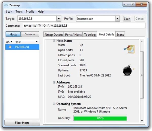Open the Scan menu
The image size is (152, 131).
(9, 12)
